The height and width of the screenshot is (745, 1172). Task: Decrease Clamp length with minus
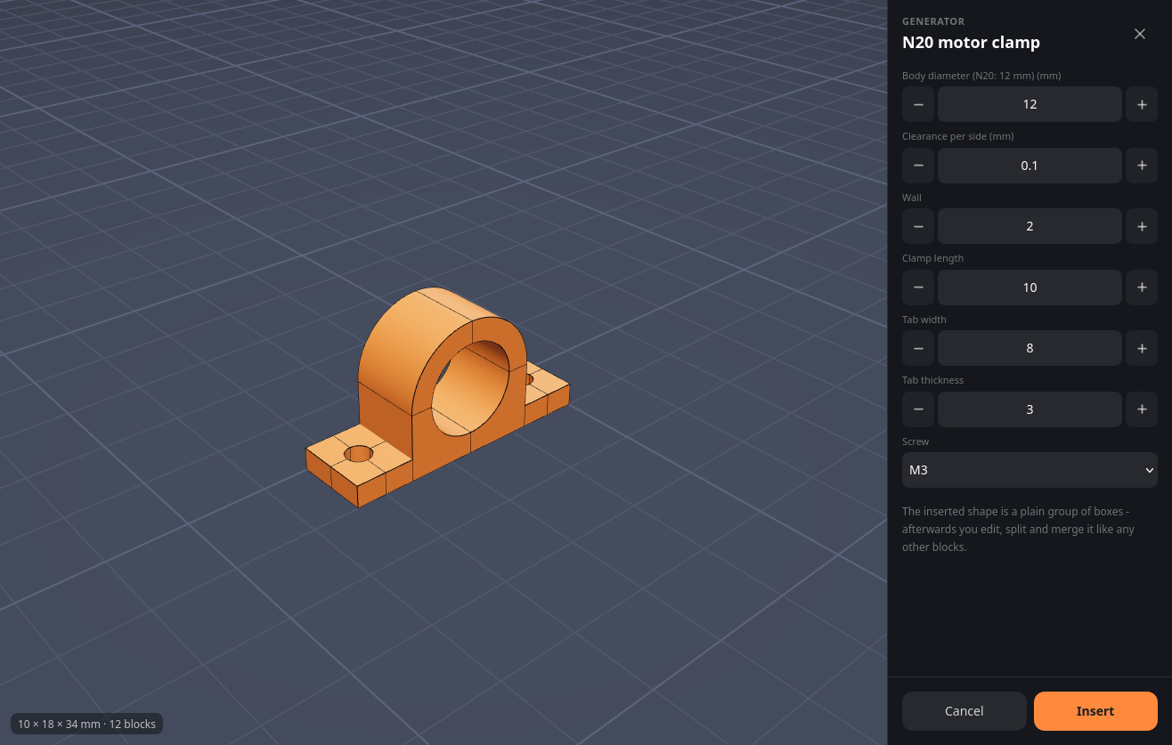[x=918, y=287]
